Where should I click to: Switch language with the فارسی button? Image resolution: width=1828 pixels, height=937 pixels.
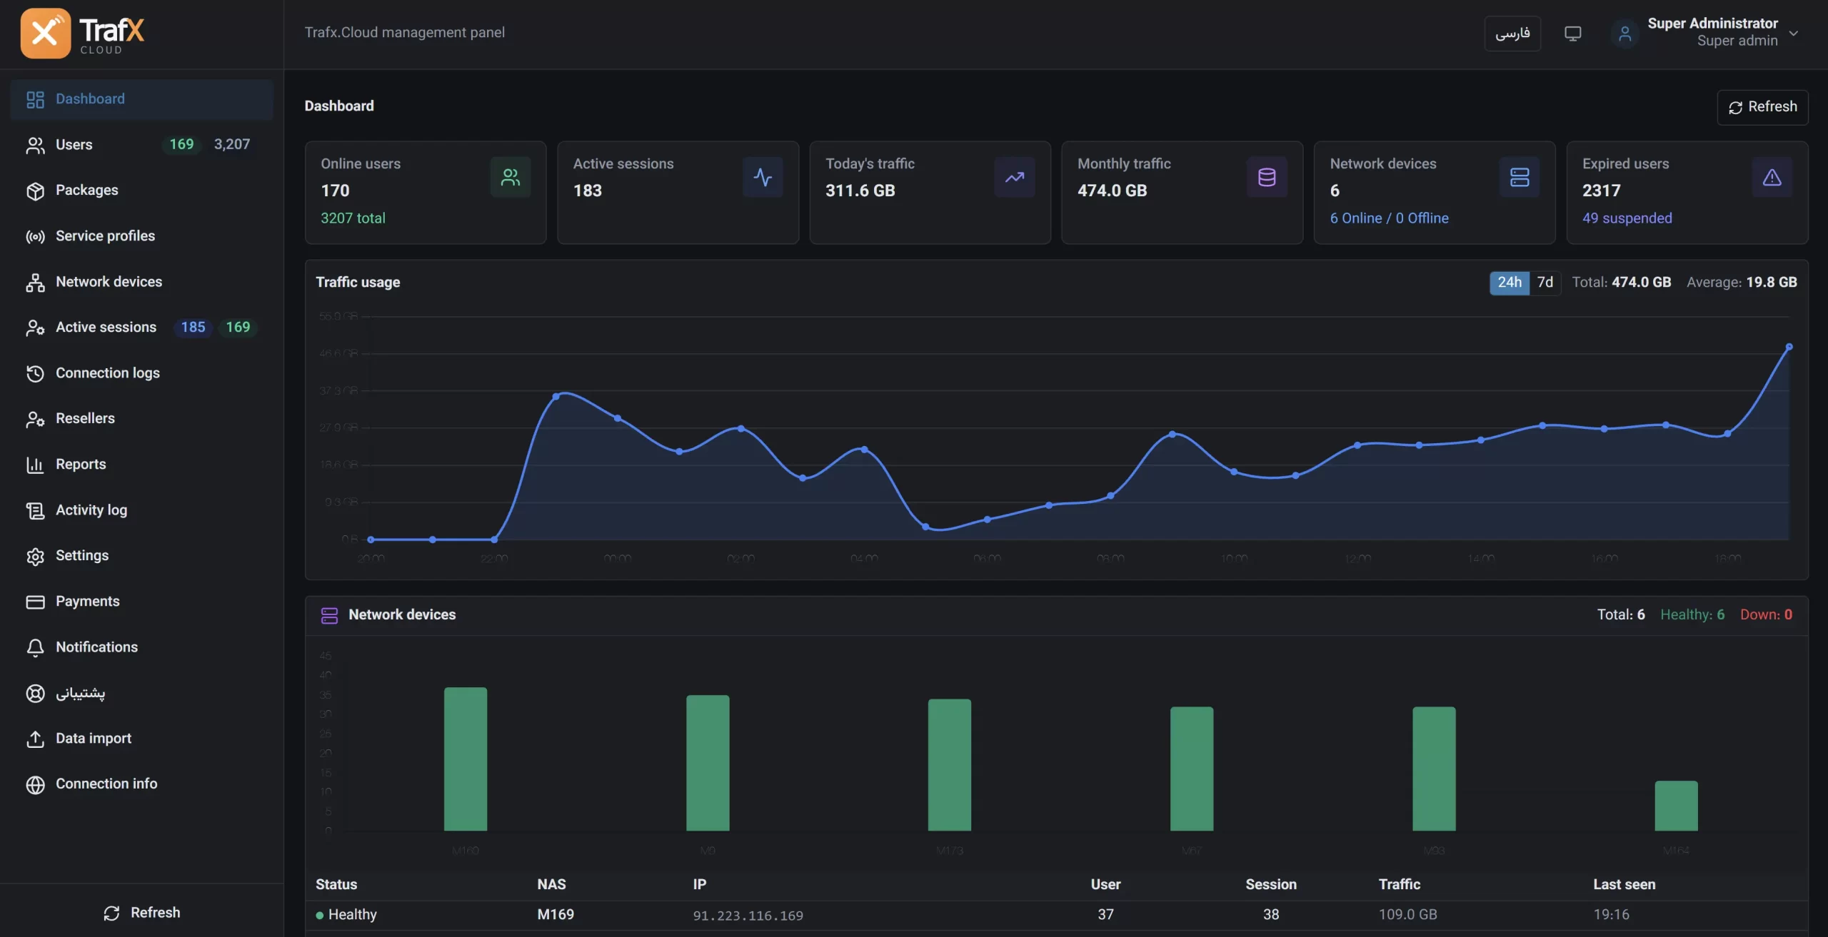[1512, 34]
